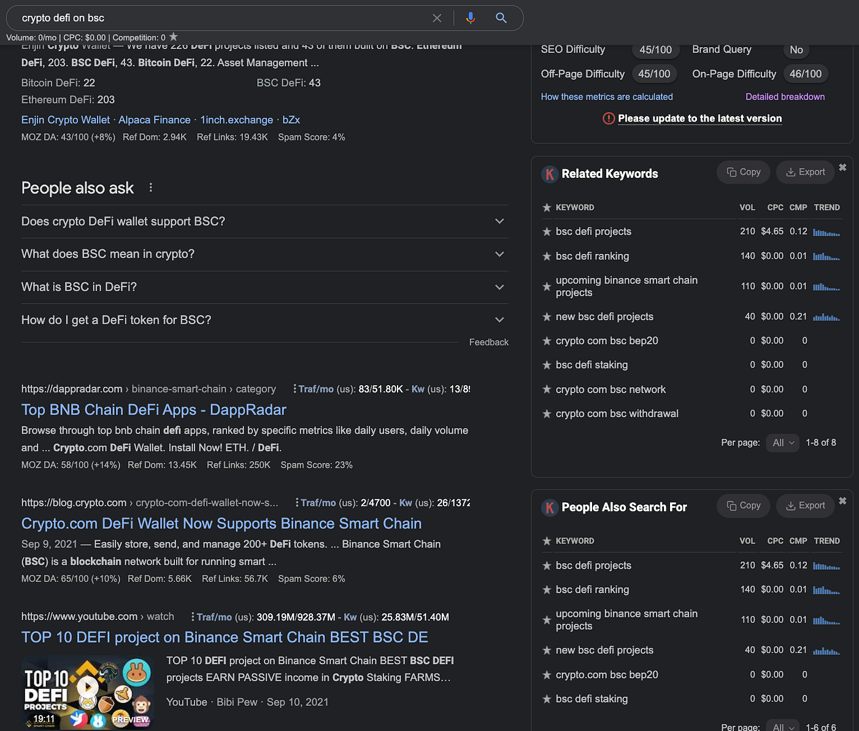Viewport: 859px width, 731px height.
Task: Click 'Please update to the latest version'
Action: point(700,118)
